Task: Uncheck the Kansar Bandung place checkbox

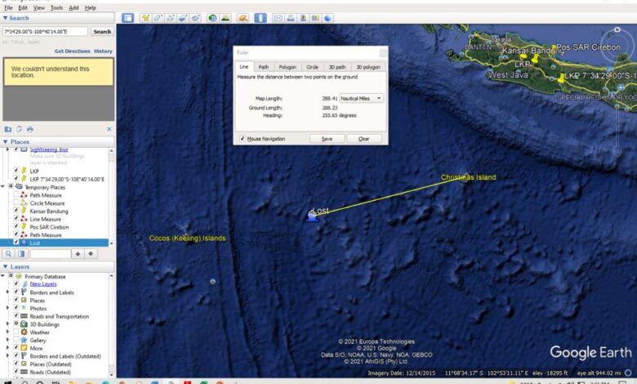Action: pos(16,211)
